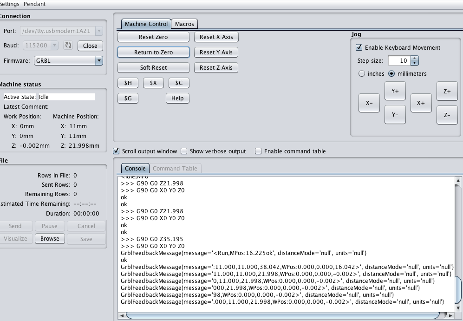Jog the Z+ direction
The image size is (463, 321).
click(x=447, y=91)
